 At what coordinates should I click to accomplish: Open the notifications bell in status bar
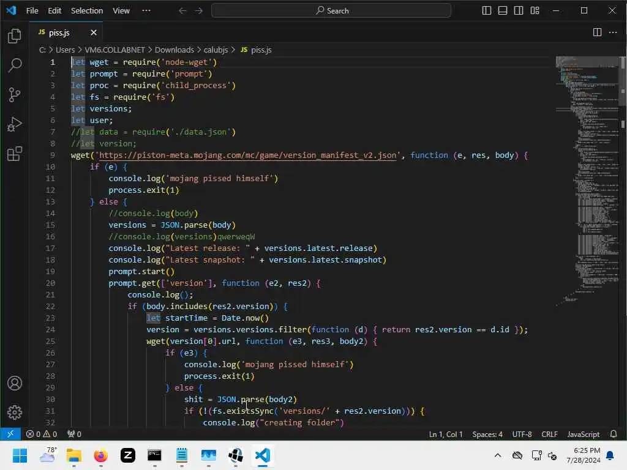[614, 434]
